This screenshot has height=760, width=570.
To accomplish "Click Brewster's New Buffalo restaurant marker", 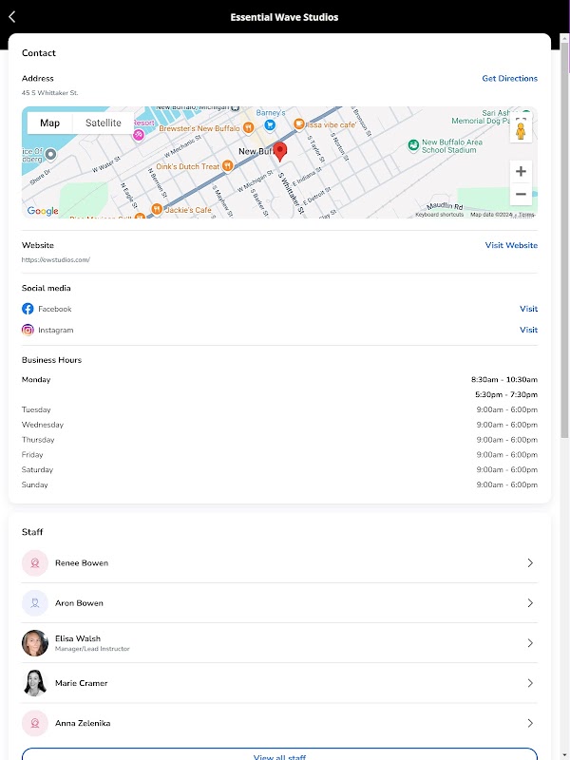I will [248, 128].
